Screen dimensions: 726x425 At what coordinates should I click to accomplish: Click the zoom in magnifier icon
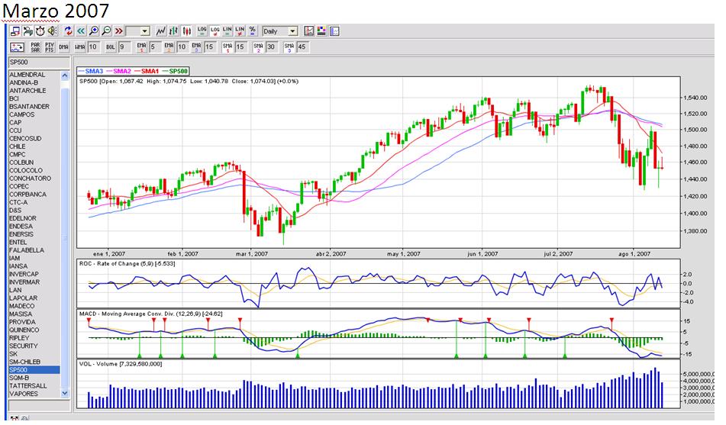pos(94,31)
